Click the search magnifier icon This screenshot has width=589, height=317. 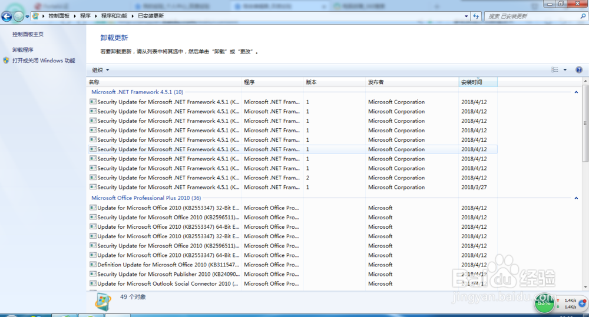[x=583, y=16]
